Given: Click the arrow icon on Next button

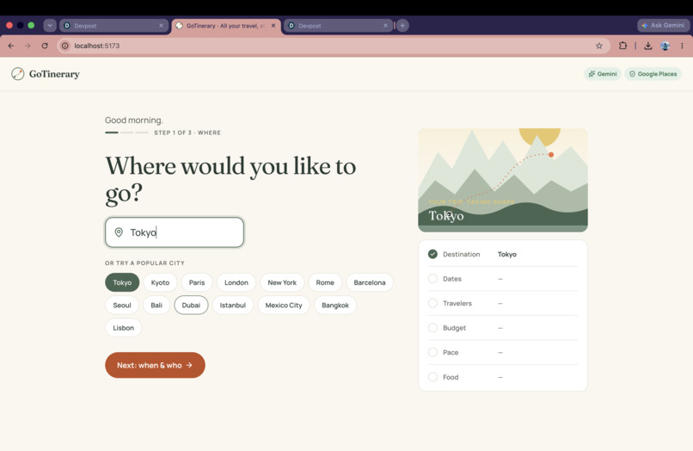Looking at the screenshot, I should point(189,365).
